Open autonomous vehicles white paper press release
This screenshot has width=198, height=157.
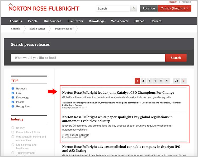point(117,119)
